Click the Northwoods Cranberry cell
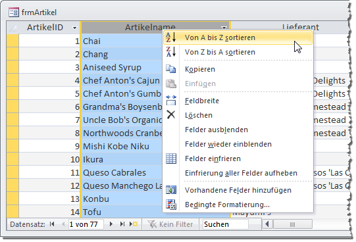Image resolution: width=356 pixels, height=242 pixels. pyautogui.click(x=122, y=133)
